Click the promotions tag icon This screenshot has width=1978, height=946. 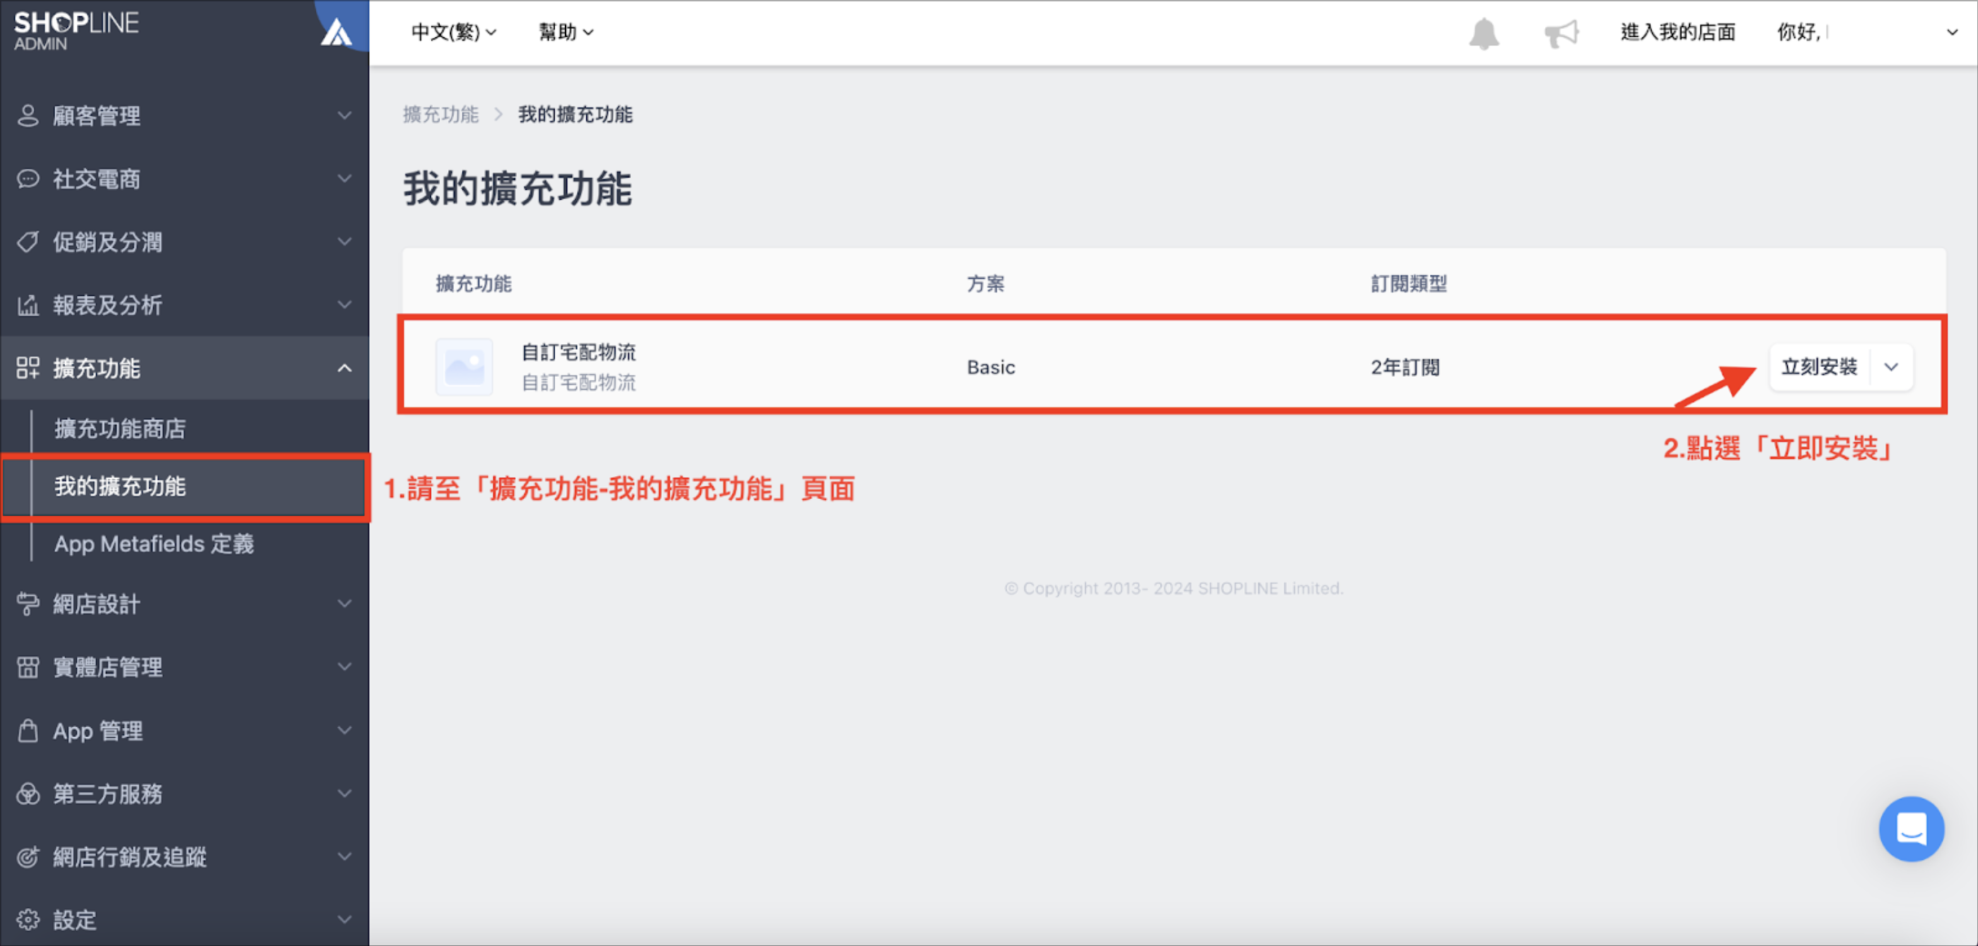click(x=28, y=241)
